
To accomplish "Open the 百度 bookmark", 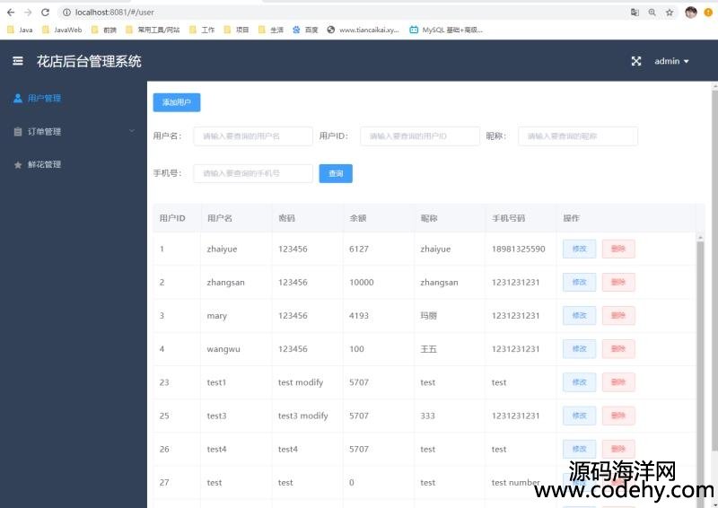I will tap(305, 30).
